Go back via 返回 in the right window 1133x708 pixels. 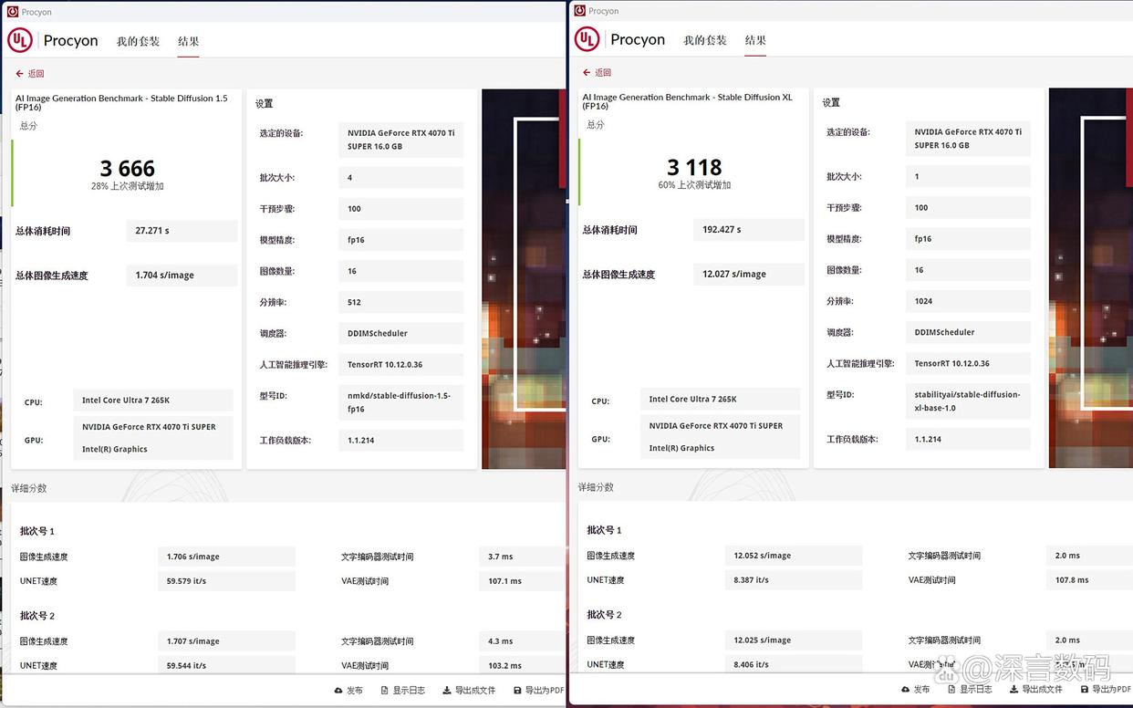(587, 73)
